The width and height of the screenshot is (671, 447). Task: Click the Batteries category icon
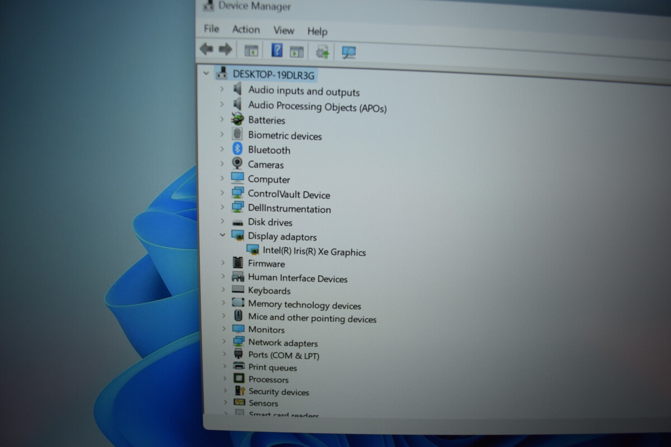[x=237, y=119]
